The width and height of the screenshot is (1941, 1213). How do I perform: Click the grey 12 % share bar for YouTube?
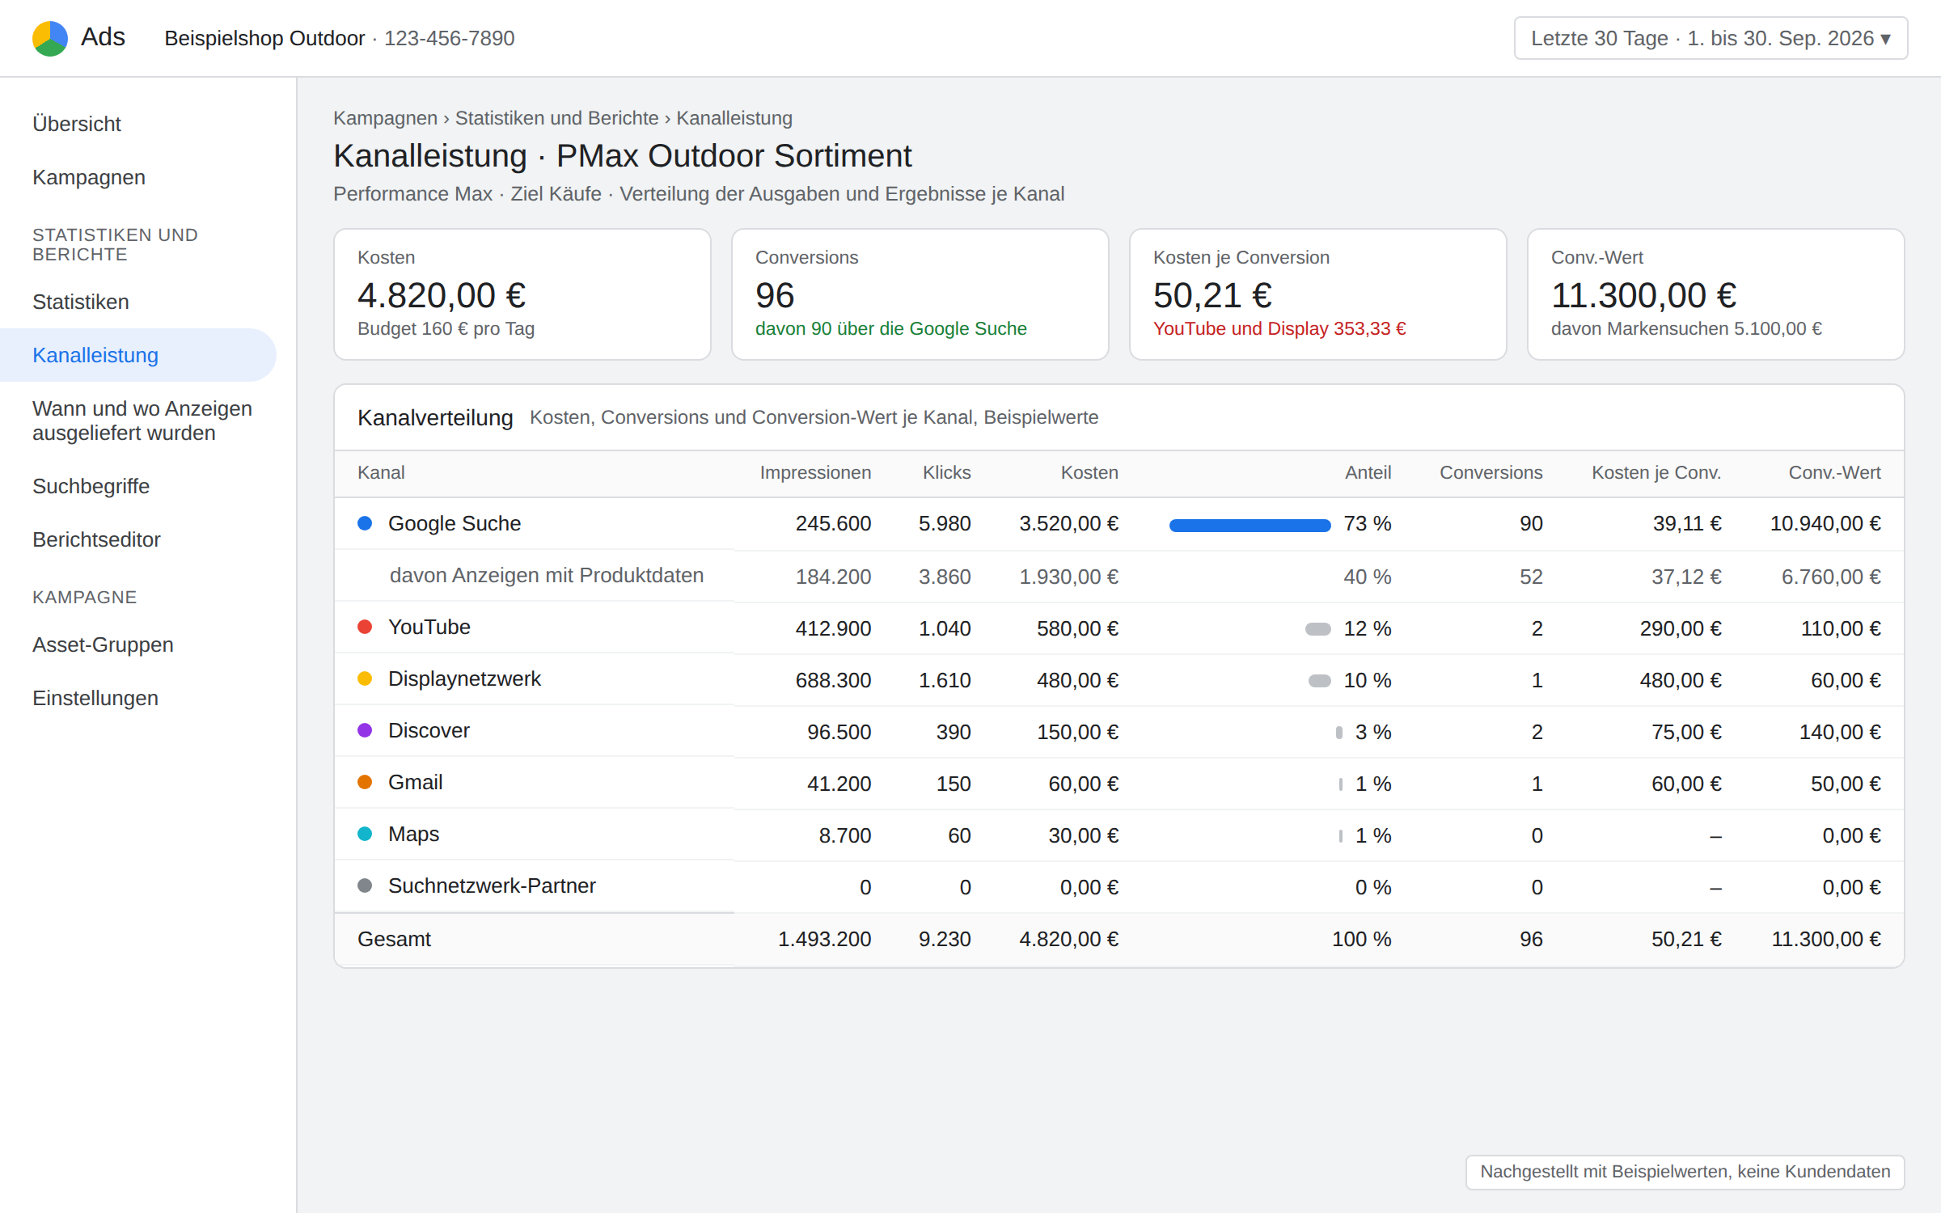[1318, 629]
